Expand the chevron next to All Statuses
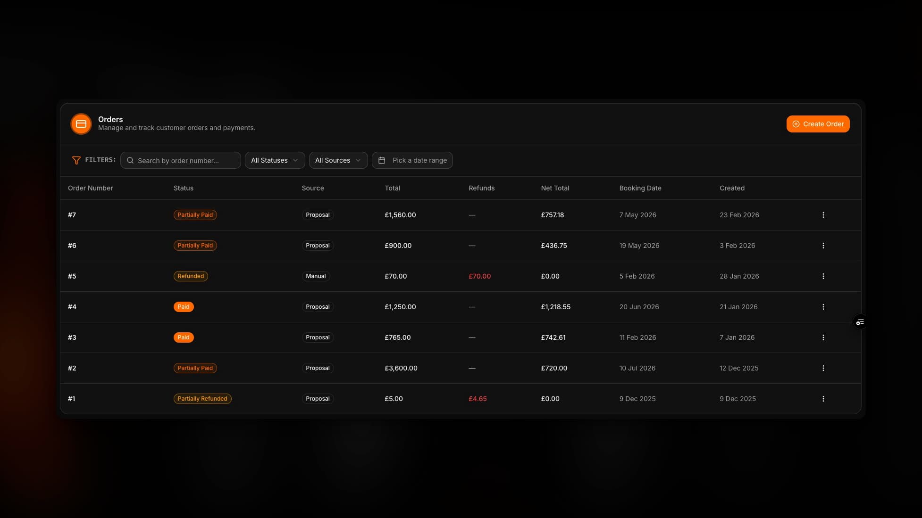This screenshot has width=922, height=518. tap(296, 160)
